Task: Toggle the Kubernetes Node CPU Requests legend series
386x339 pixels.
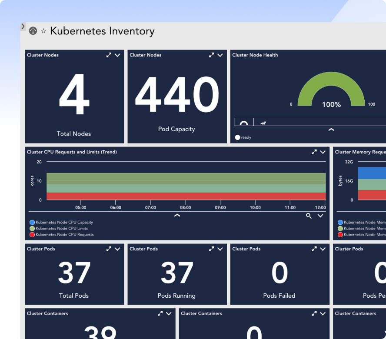Action: point(62,235)
